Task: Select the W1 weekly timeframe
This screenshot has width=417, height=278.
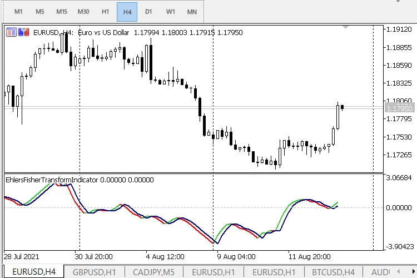Action: click(x=170, y=12)
